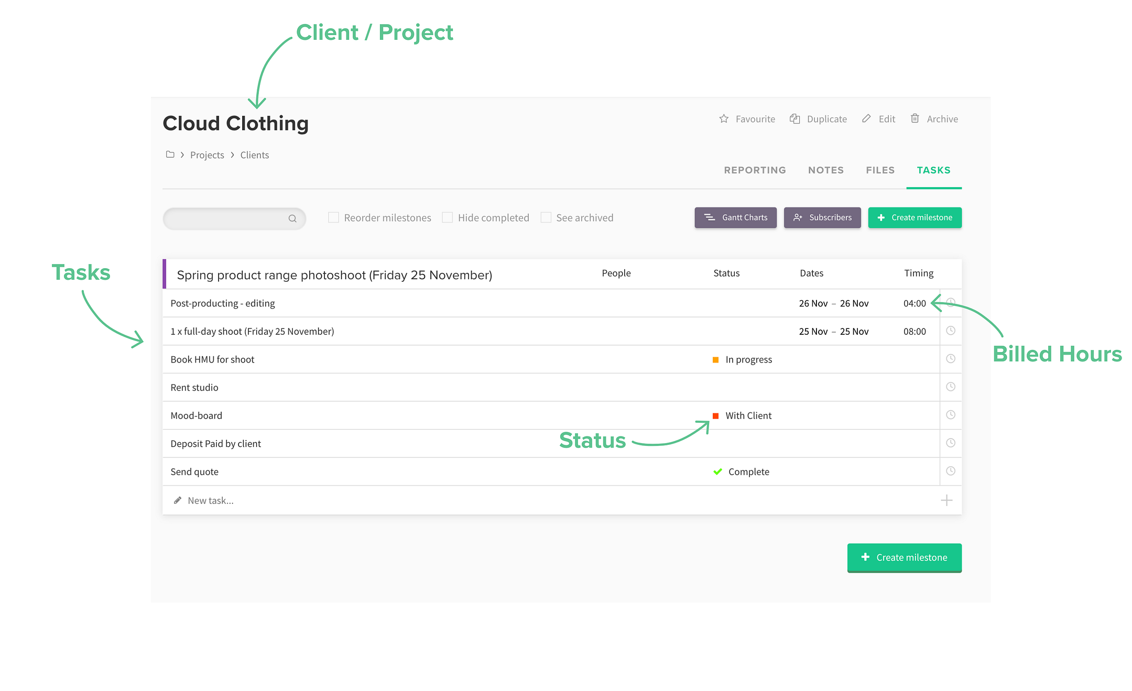This screenshot has width=1132, height=691.
Task: Click the Favourite star icon
Action: point(724,119)
